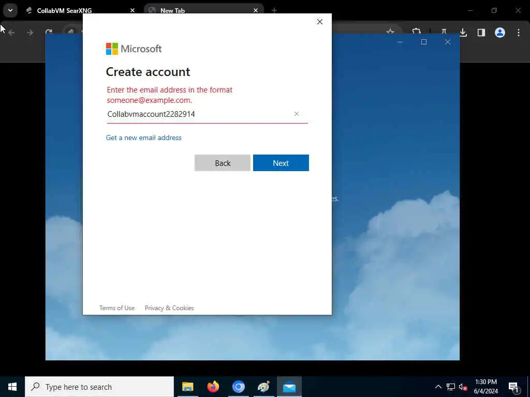Open the Terms of Use link
The width and height of the screenshot is (530, 397).
pyautogui.click(x=117, y=308)
